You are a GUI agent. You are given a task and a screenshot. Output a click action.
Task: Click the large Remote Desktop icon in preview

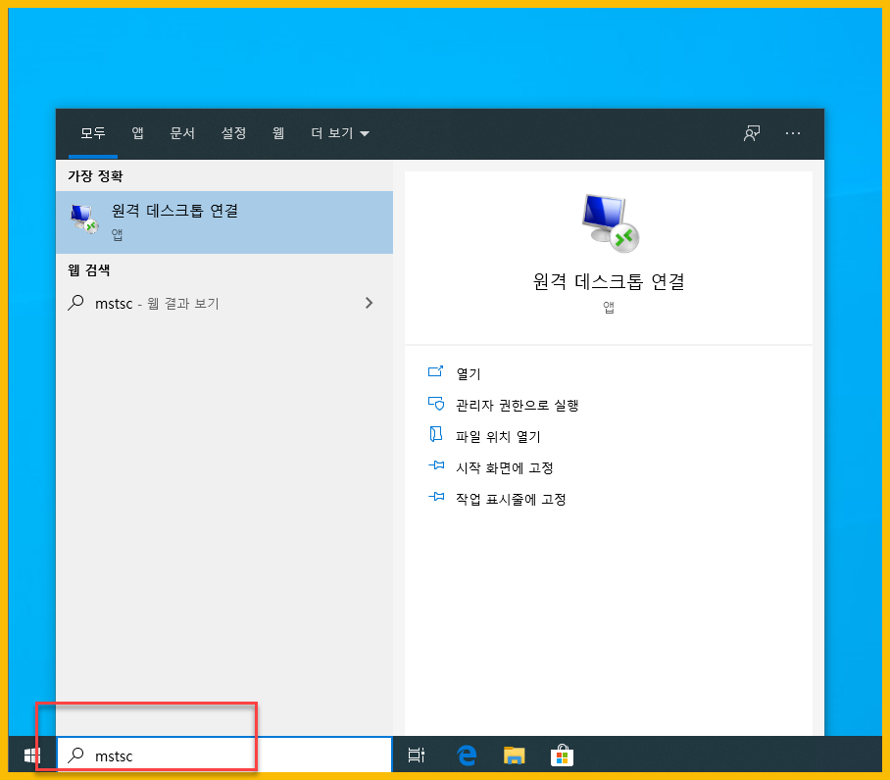coord(610,223)
